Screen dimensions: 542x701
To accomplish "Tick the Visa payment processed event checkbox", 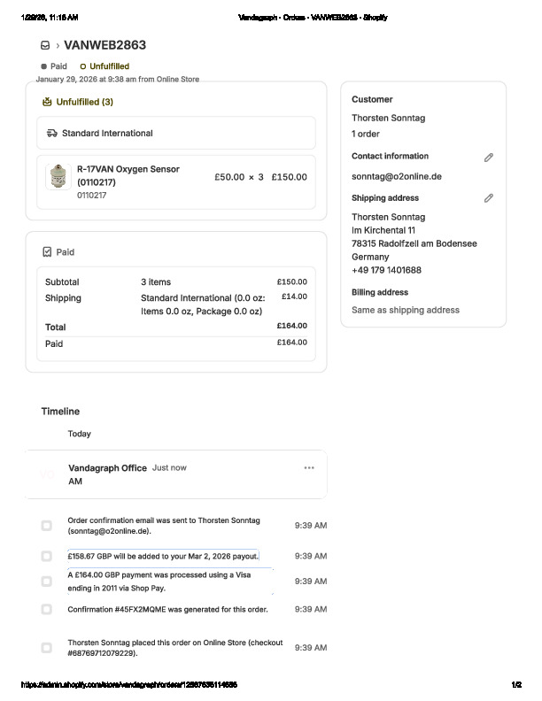I will [46, 582].
